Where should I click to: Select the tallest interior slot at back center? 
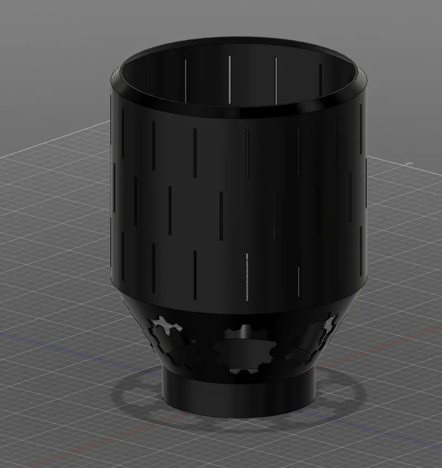[230, 80]
